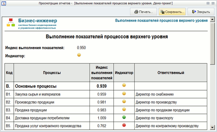Image resolution: width=217 pixels, height=132 pixels.
Task: Click the large centered report title
Action: (107, 37)
